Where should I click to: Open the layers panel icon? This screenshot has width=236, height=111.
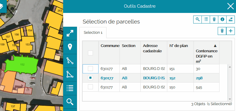pyautogui.click(x=1, y=6)
